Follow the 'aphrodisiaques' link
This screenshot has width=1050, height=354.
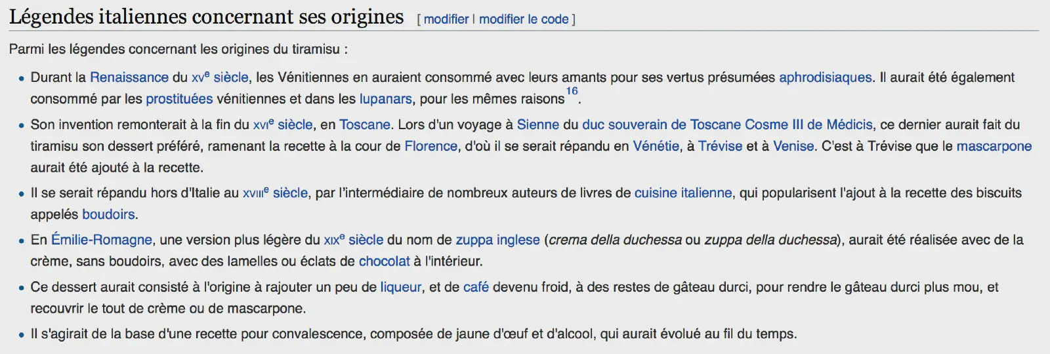825,77
